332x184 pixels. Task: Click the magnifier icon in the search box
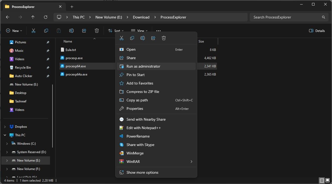(x=323, y=17)
